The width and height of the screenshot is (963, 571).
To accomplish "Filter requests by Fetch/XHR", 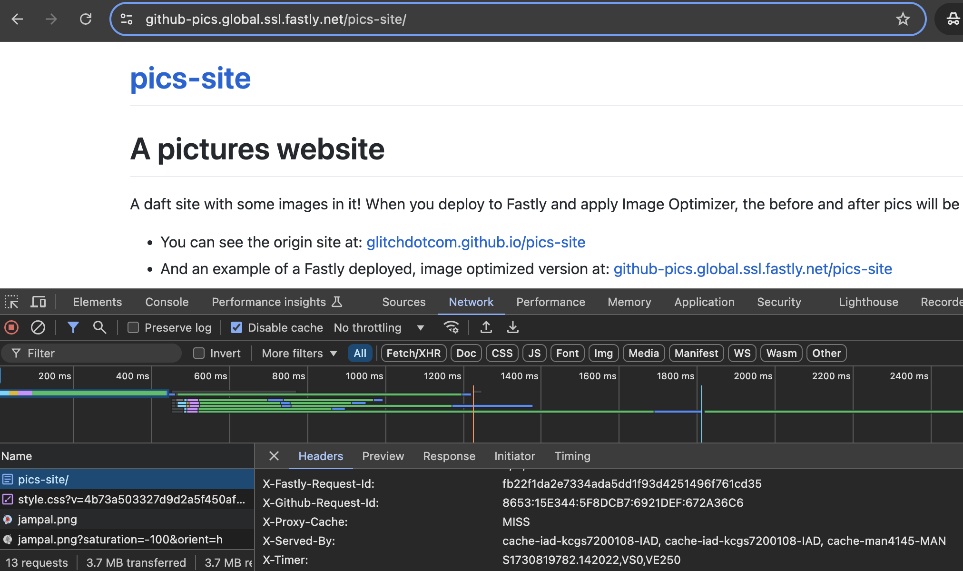I will click(x=413, y=353).
